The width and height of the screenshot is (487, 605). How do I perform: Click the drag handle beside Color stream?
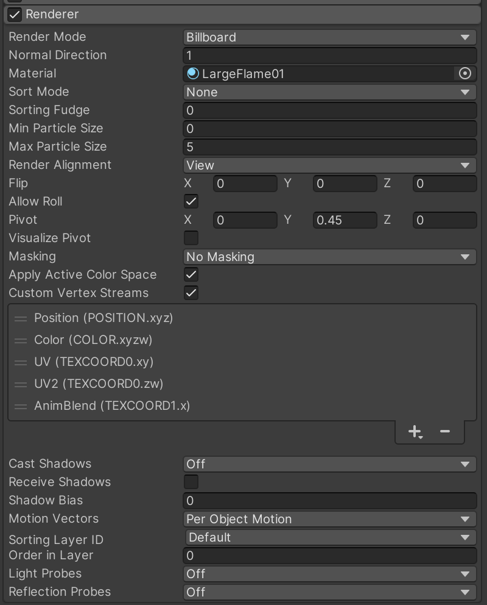coord(21,340)
